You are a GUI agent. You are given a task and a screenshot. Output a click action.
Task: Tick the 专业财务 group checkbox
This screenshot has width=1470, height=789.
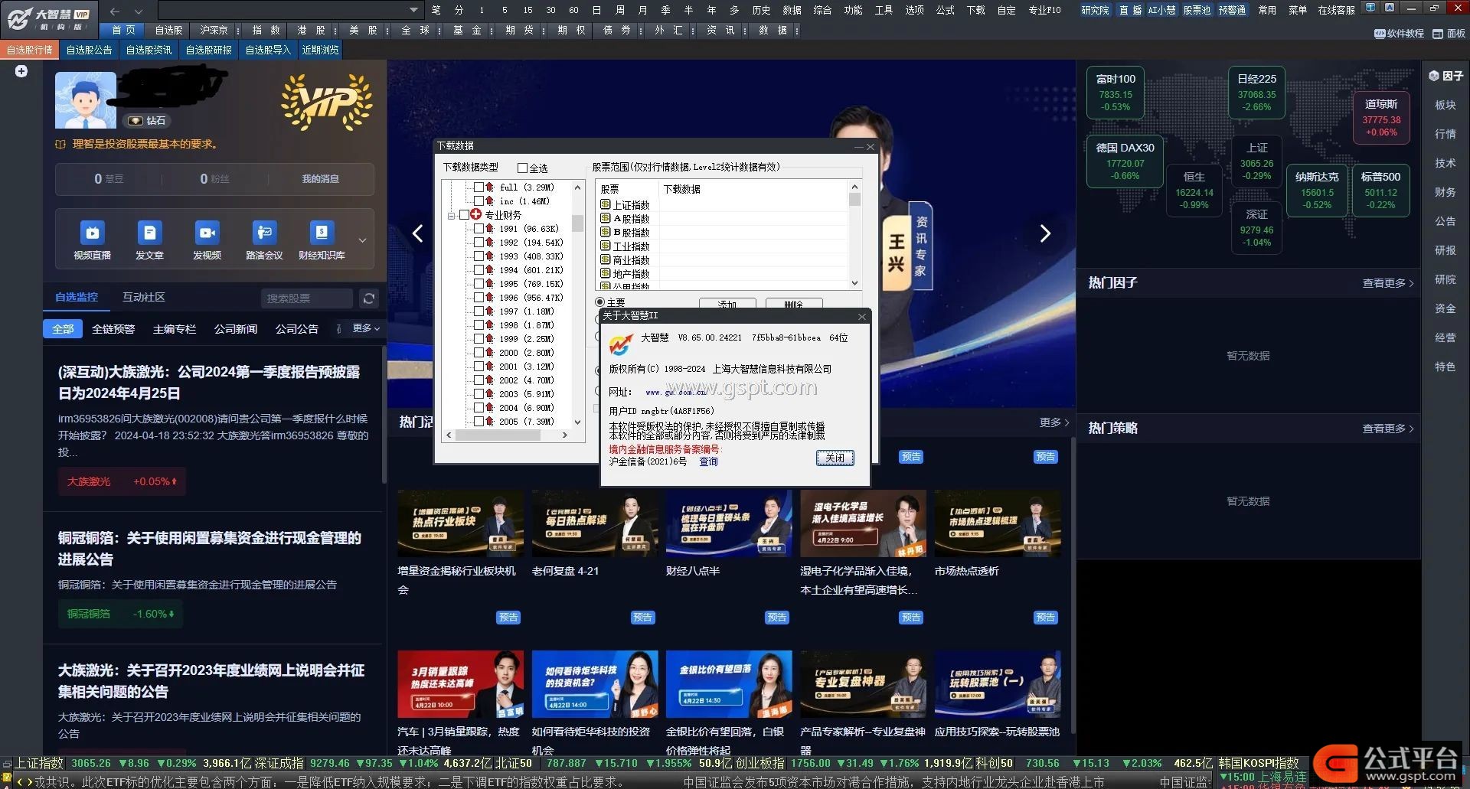point(464,215)
